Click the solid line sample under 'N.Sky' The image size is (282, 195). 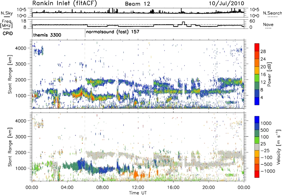point(7,17)
